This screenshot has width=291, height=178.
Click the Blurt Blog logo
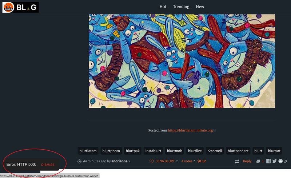[x=20, y=7]
